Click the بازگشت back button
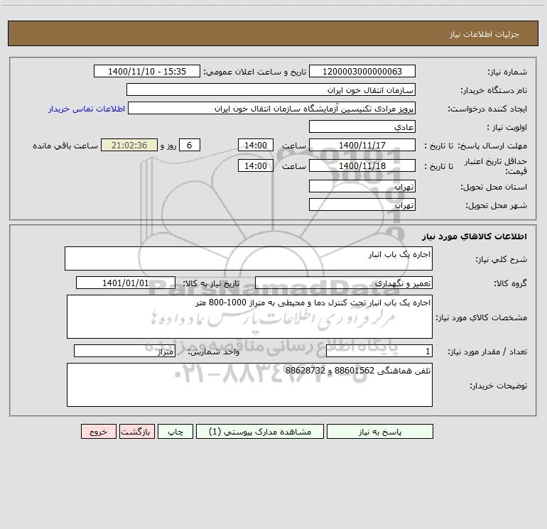The height and width of the screenshot is (529, 547). click(x=136, y=432)
